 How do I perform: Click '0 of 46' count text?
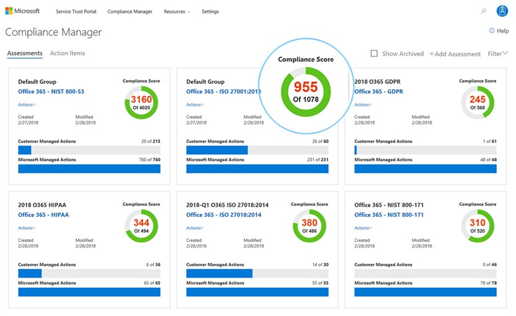490,265
